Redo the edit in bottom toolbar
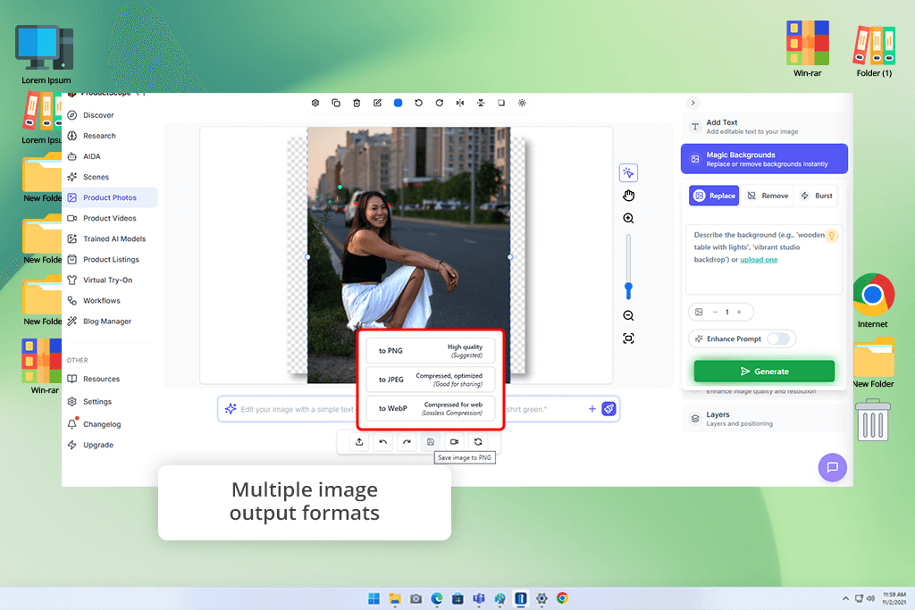Image resolution: width=915 pixels, height=610 pixels. coord(407,441)
